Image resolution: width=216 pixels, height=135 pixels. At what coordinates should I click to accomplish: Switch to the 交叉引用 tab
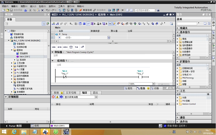tap(71, 93)
